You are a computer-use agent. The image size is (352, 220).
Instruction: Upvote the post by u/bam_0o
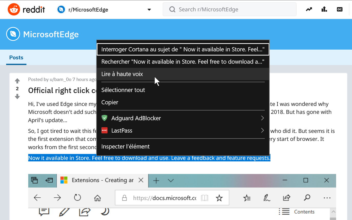tap(17, 81)
